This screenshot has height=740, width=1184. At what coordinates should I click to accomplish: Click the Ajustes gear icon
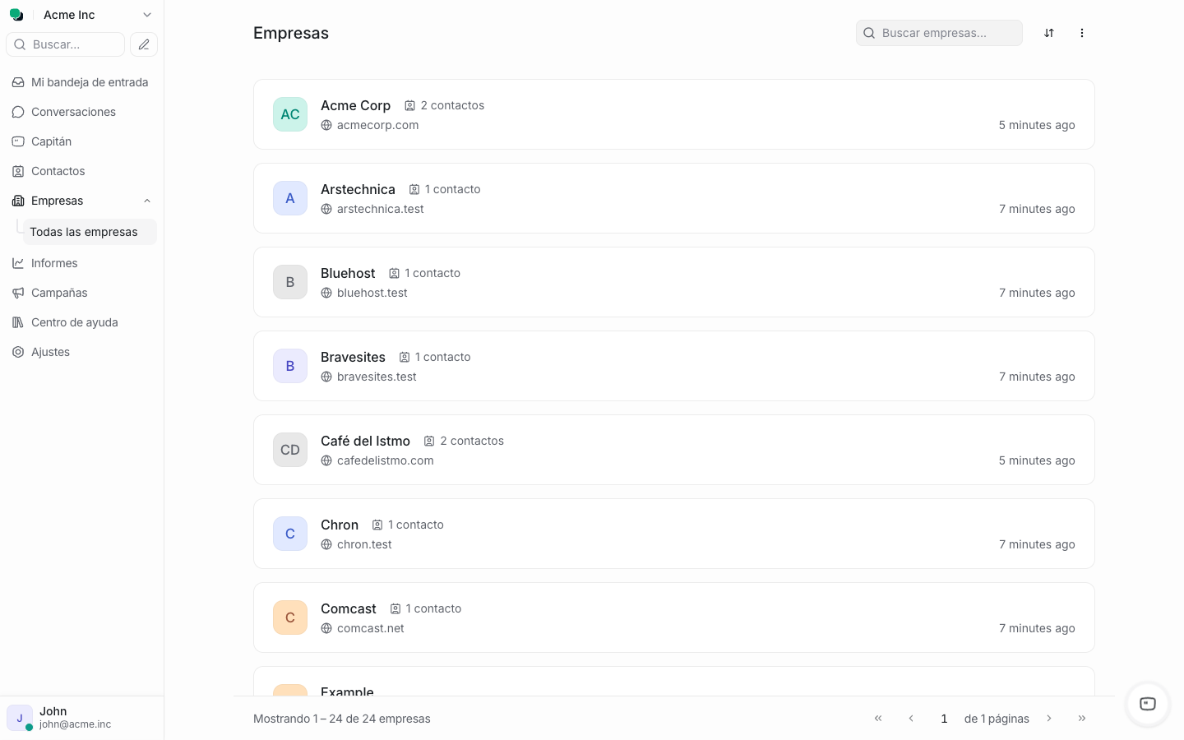18,352
